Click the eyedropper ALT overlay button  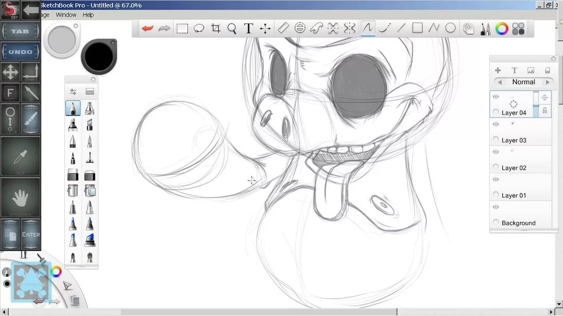coord(20,156)
